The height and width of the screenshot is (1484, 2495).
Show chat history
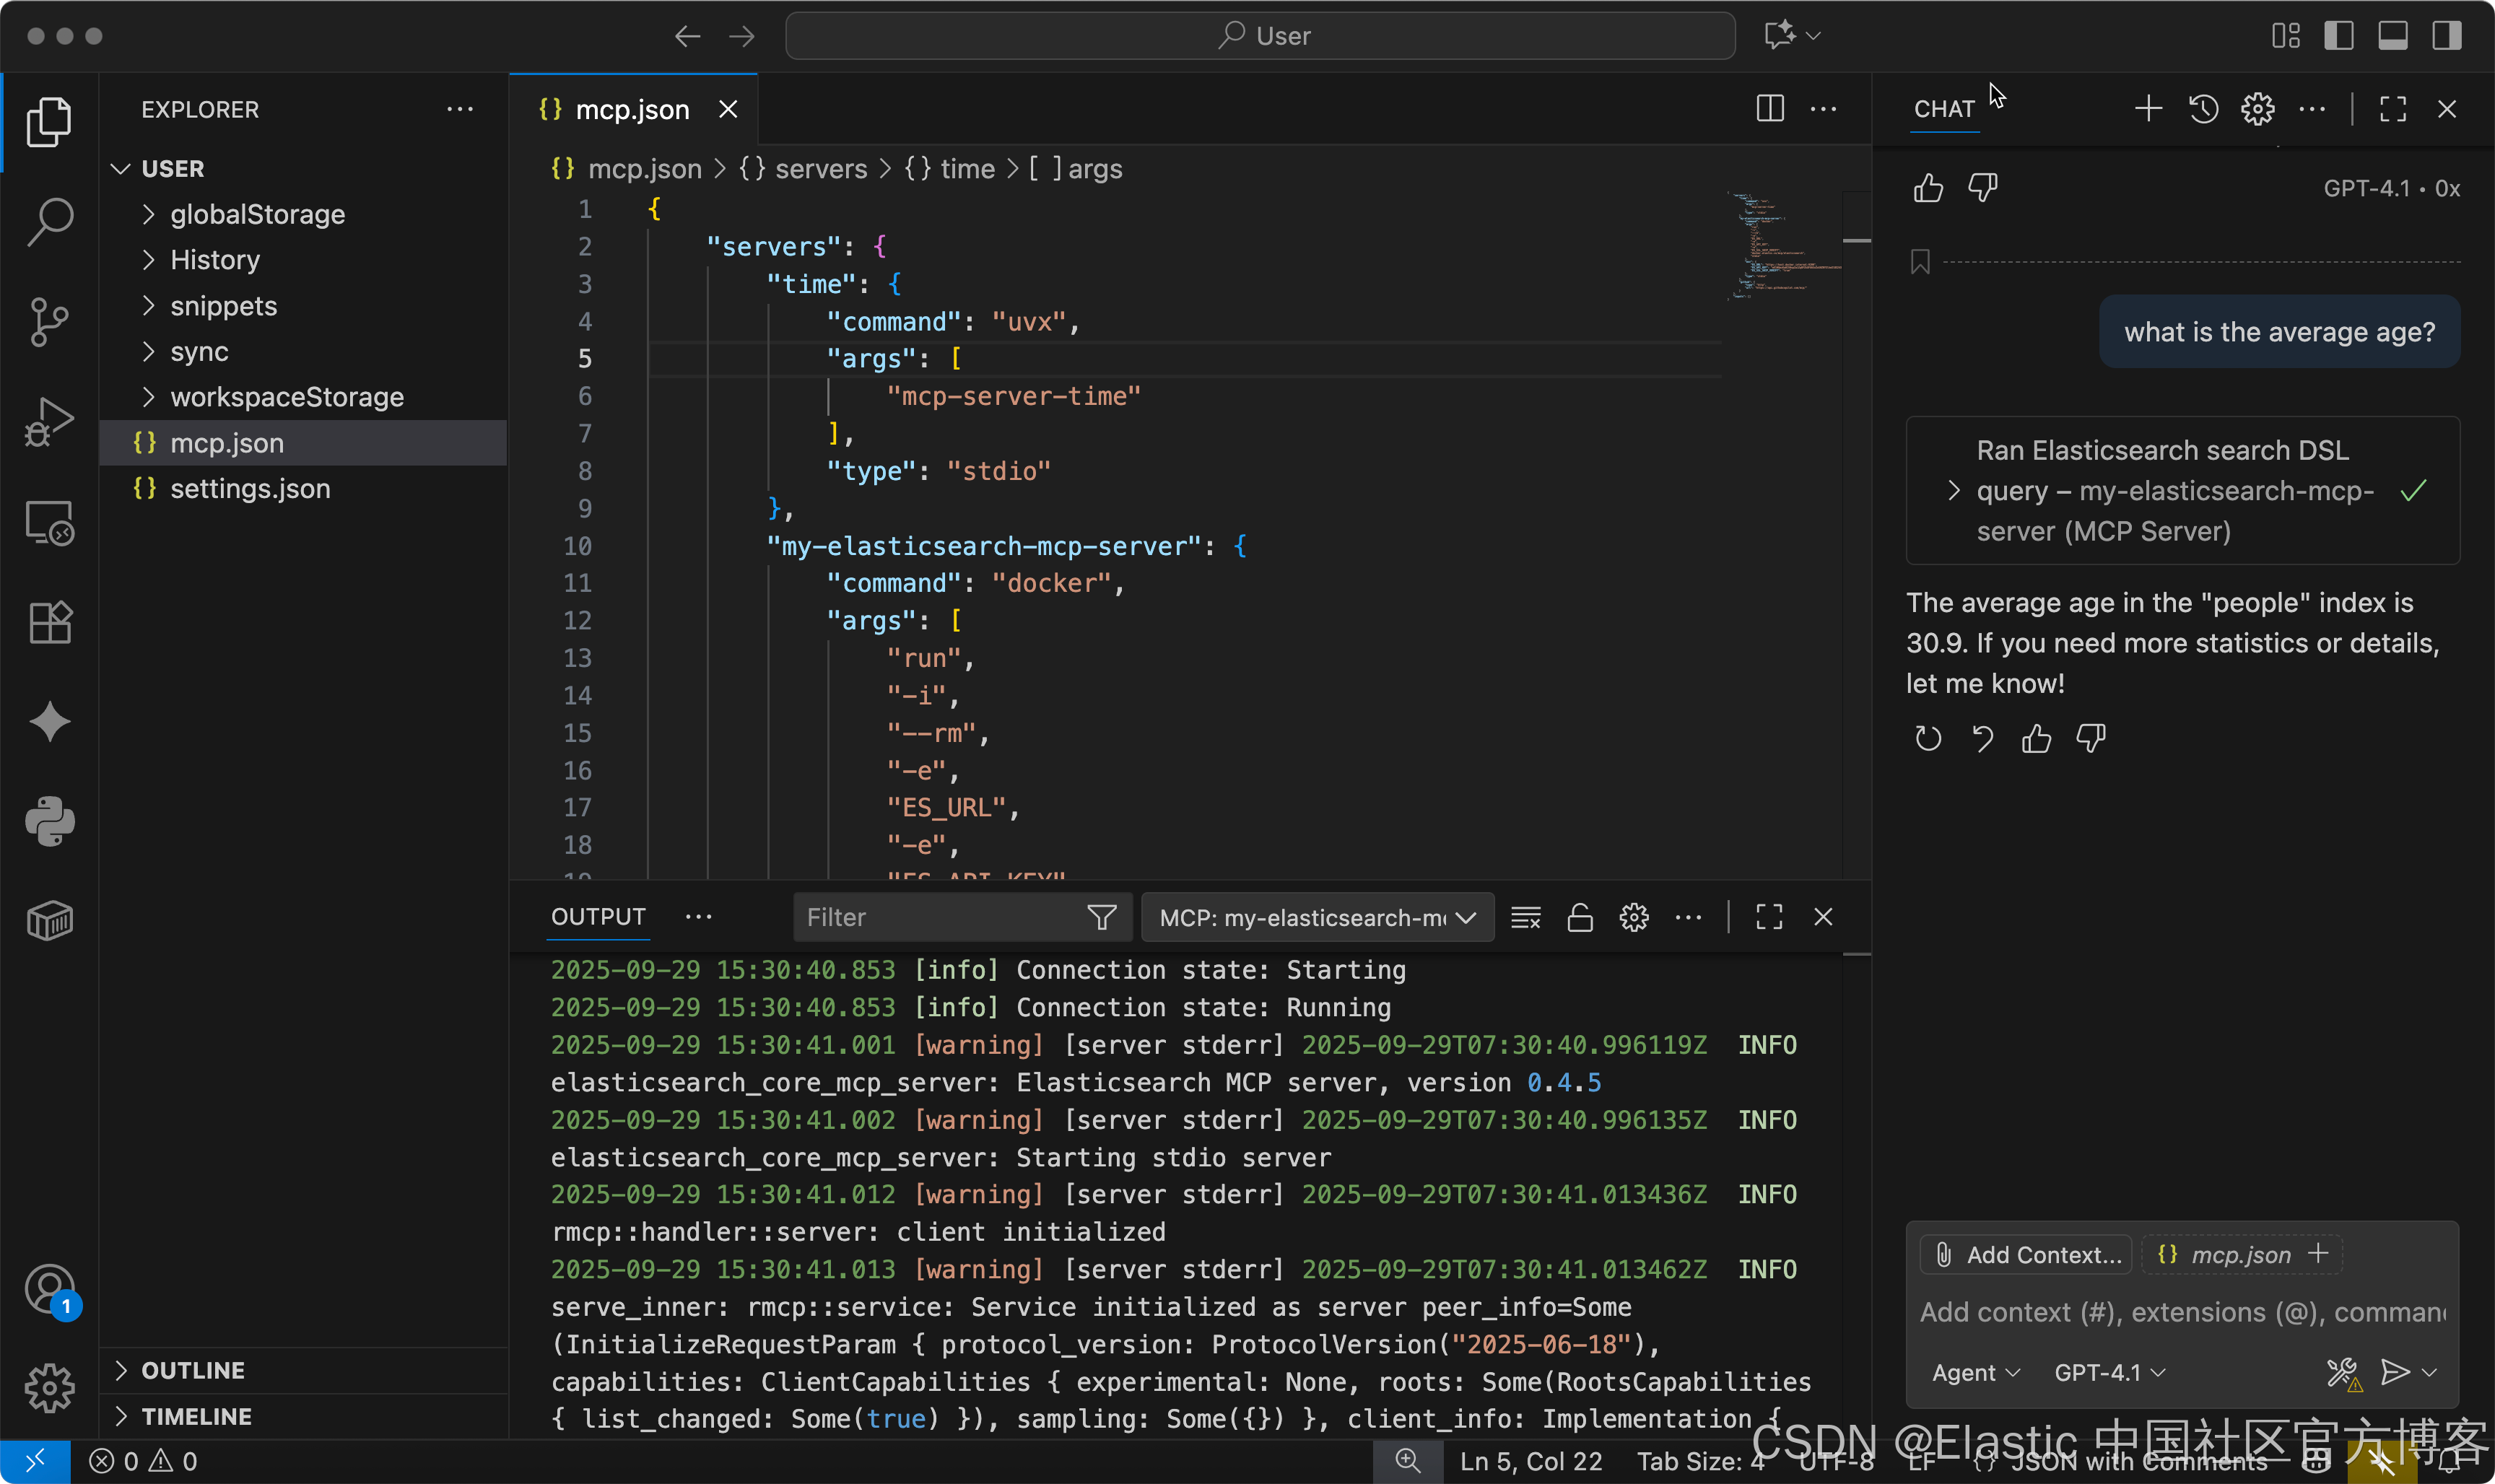(2203, 109)
